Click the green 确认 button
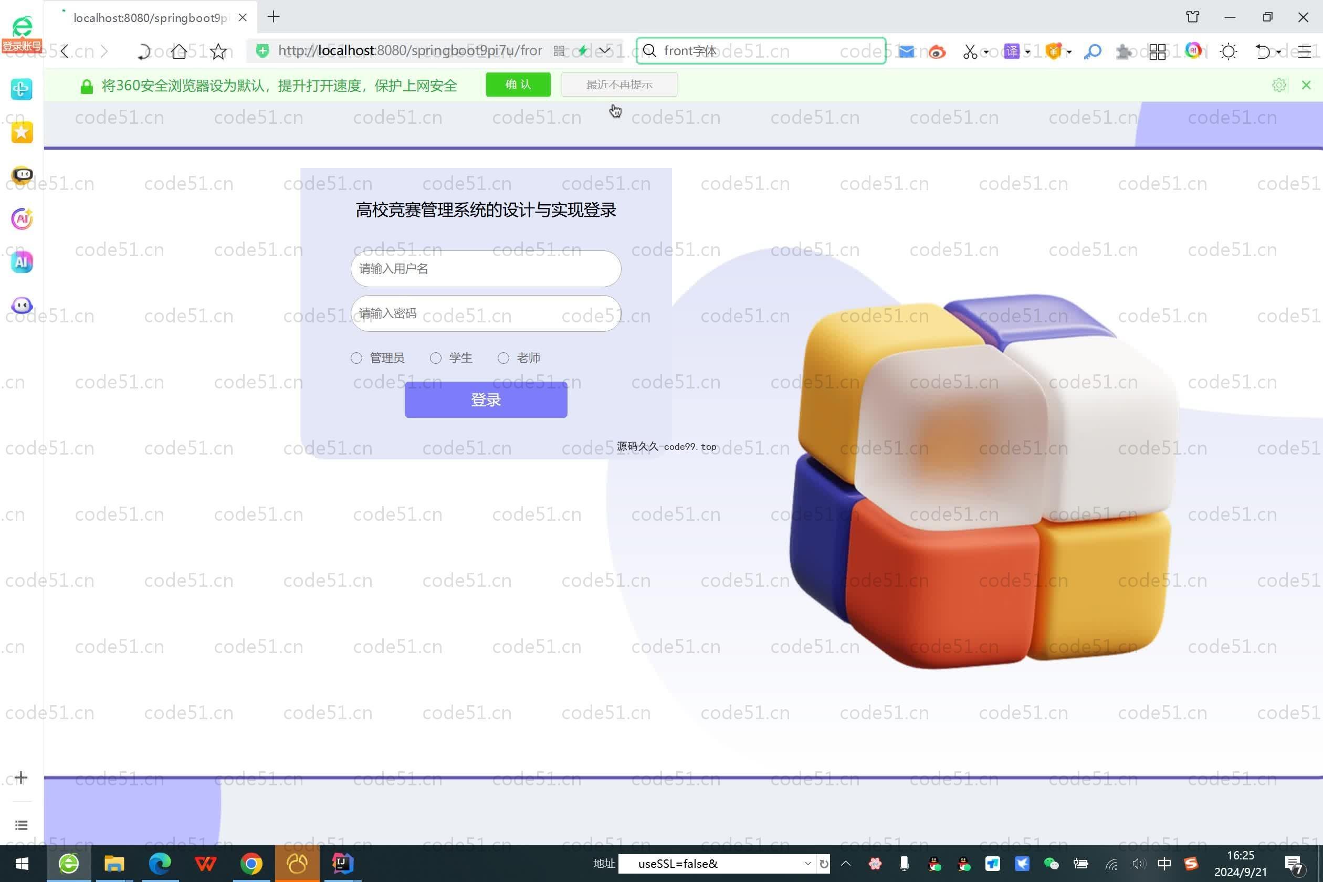 (x=518, y=85)
